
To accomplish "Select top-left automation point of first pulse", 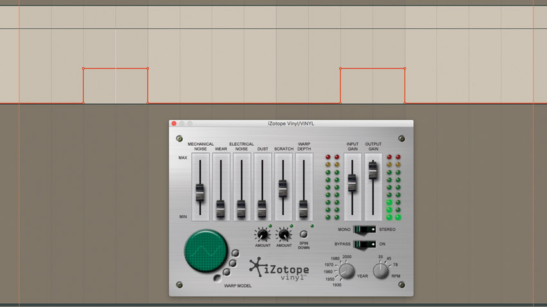I will coord(84,69).
